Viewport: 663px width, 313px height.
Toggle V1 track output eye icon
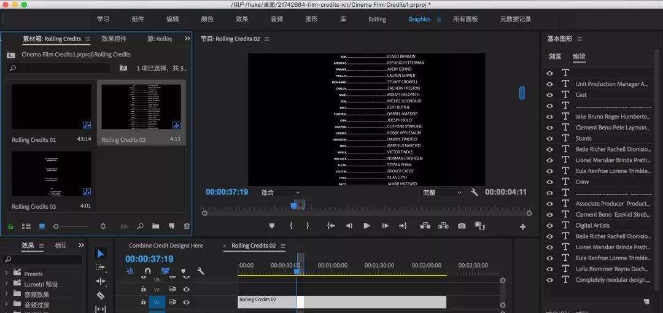[x=186, y=302]
